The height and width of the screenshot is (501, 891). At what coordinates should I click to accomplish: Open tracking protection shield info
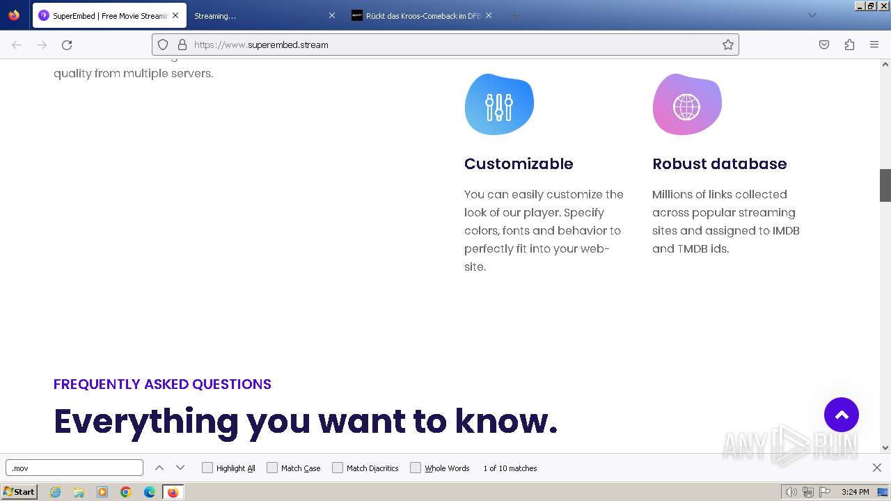(163, 45)
